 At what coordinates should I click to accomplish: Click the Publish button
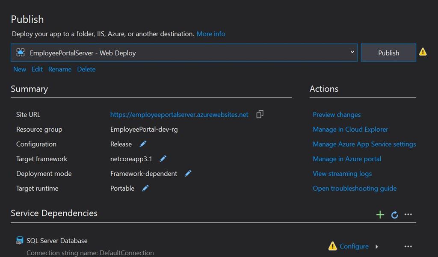[x=388, y=53]
